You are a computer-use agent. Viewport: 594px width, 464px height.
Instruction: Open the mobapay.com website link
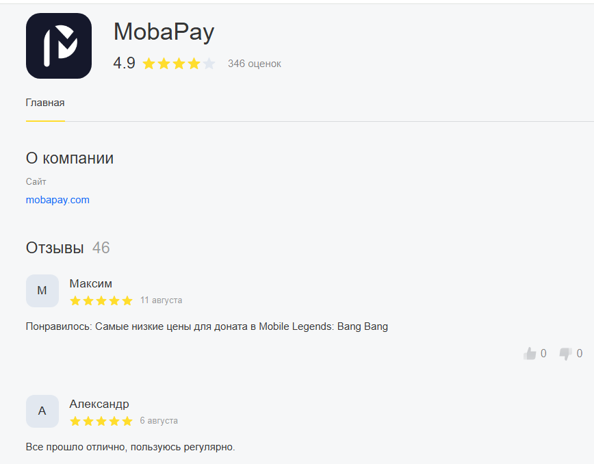point(57,200)
